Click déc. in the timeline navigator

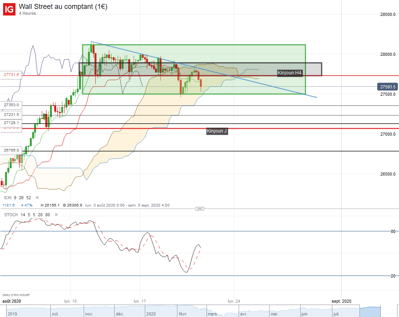[x=120, y=314]
